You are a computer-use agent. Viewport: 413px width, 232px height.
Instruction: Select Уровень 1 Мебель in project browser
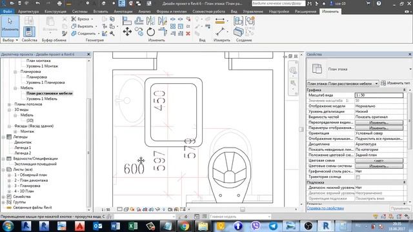41,99
